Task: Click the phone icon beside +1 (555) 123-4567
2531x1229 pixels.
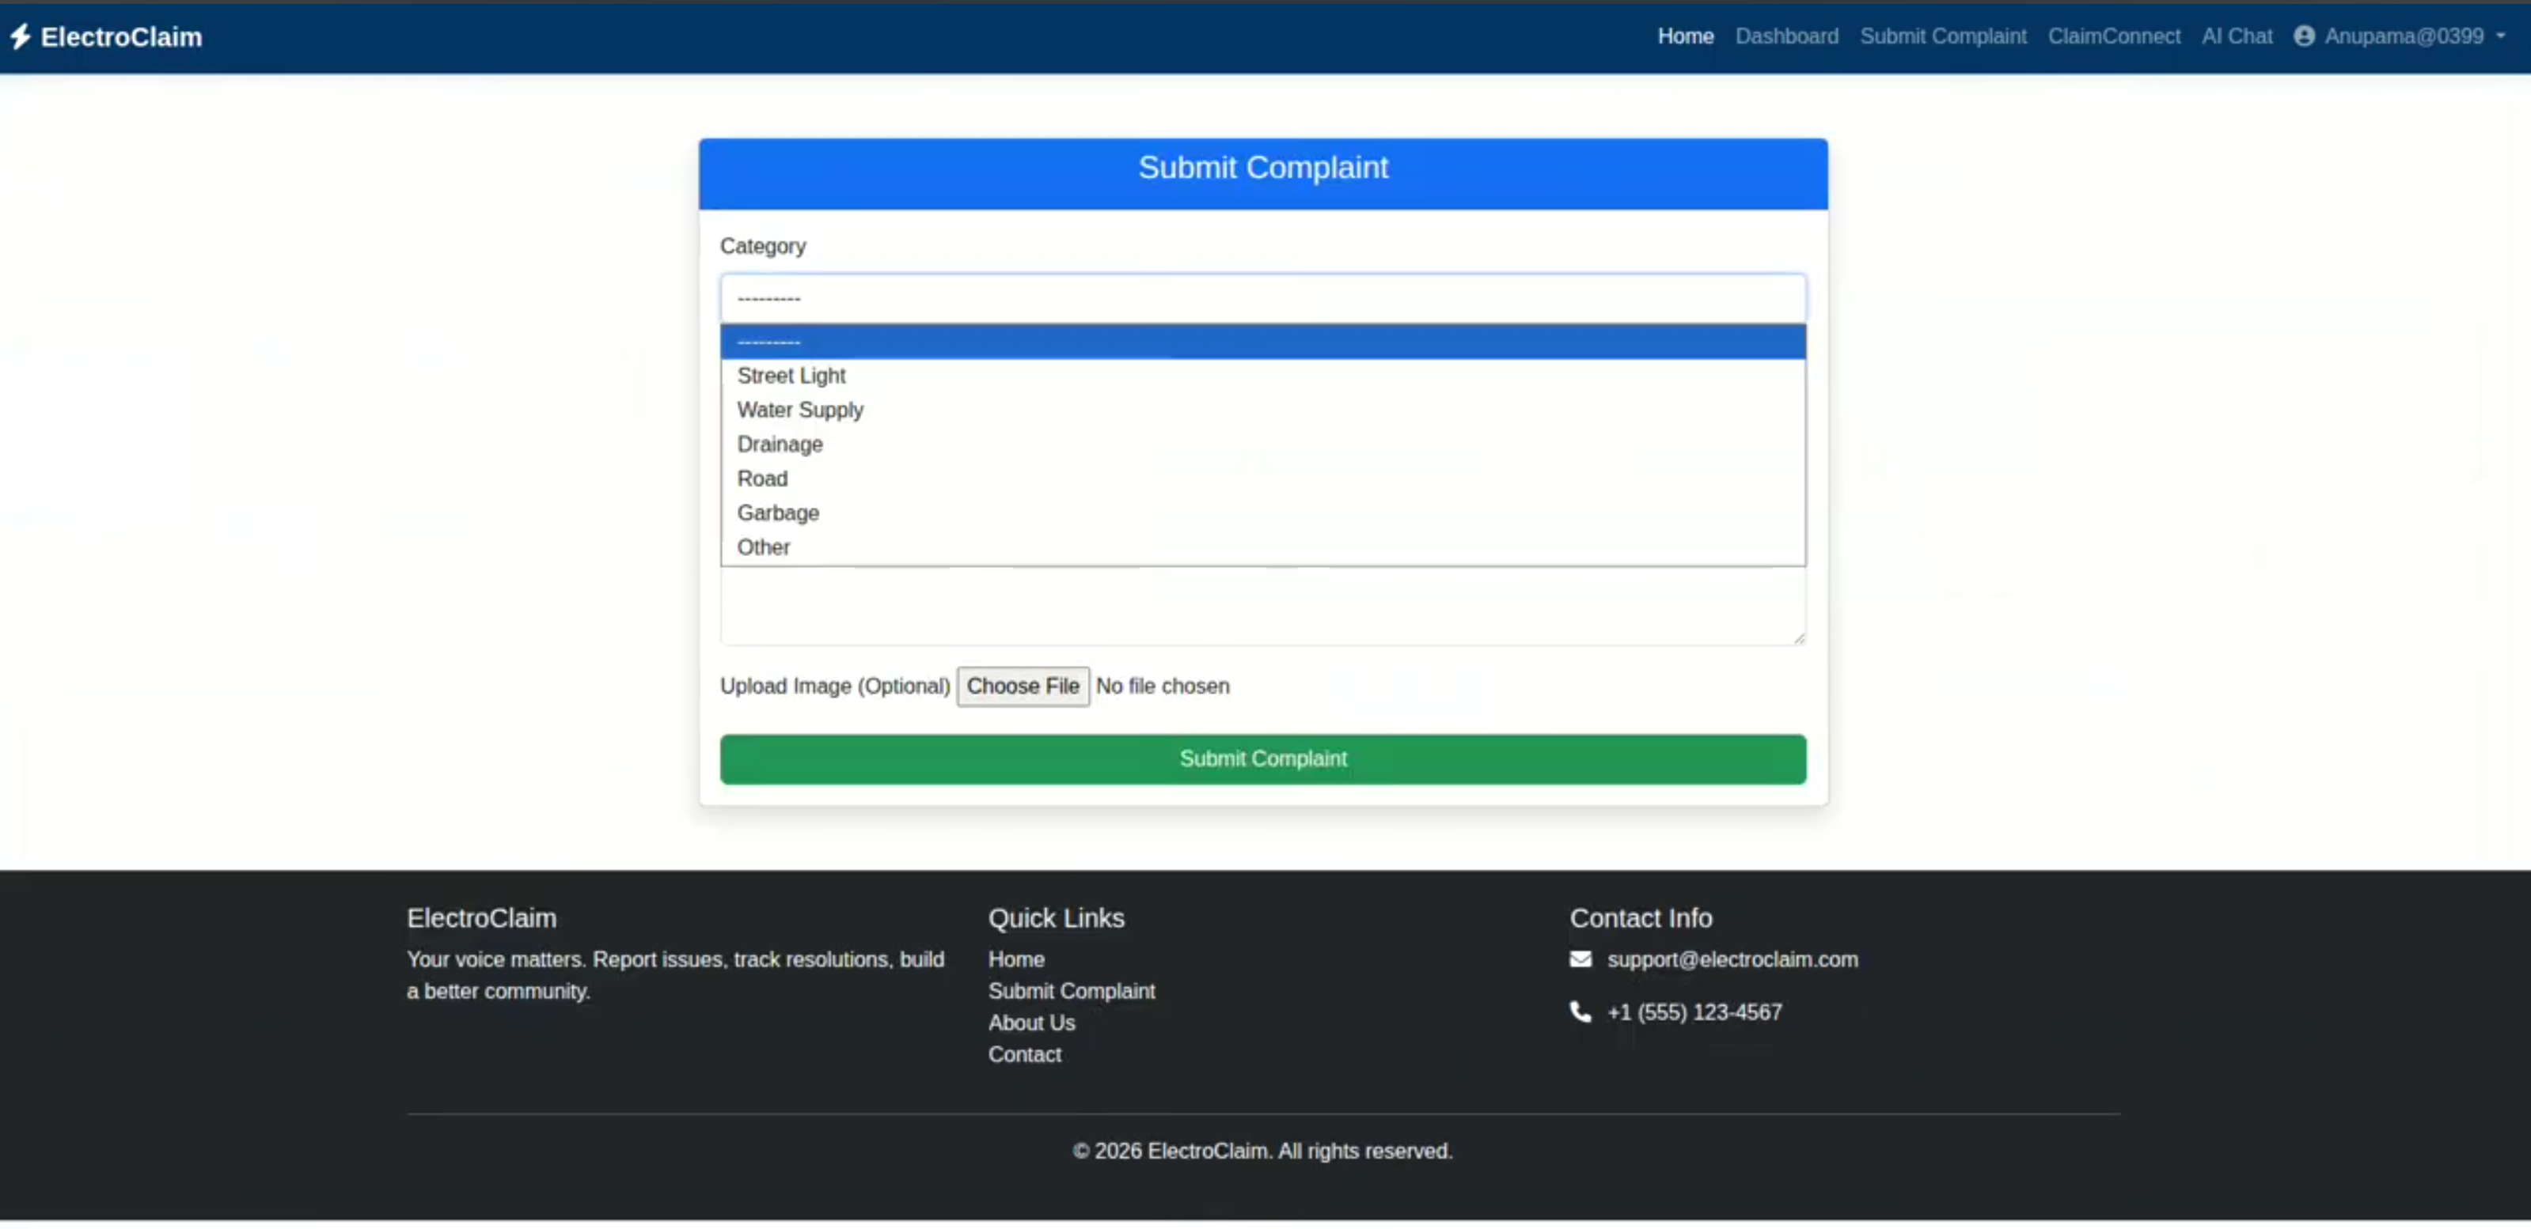Action: (1580, 1011)
